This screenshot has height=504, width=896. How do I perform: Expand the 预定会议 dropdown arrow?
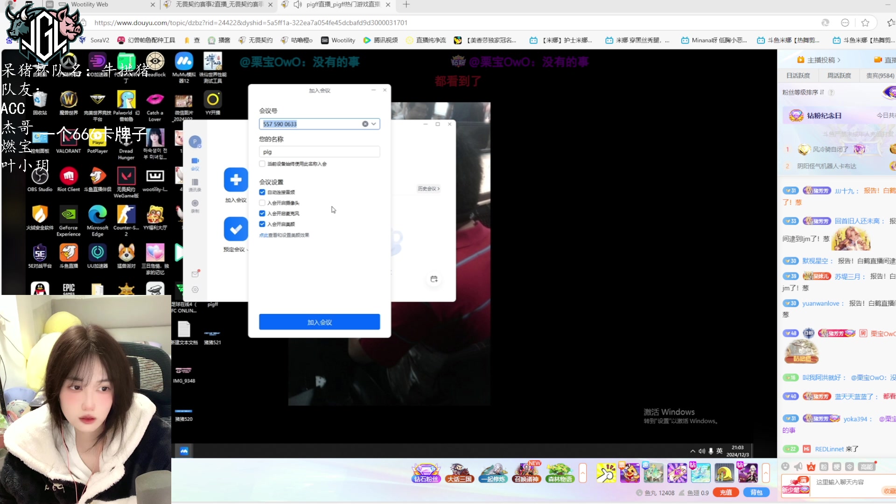pos(248,250)
